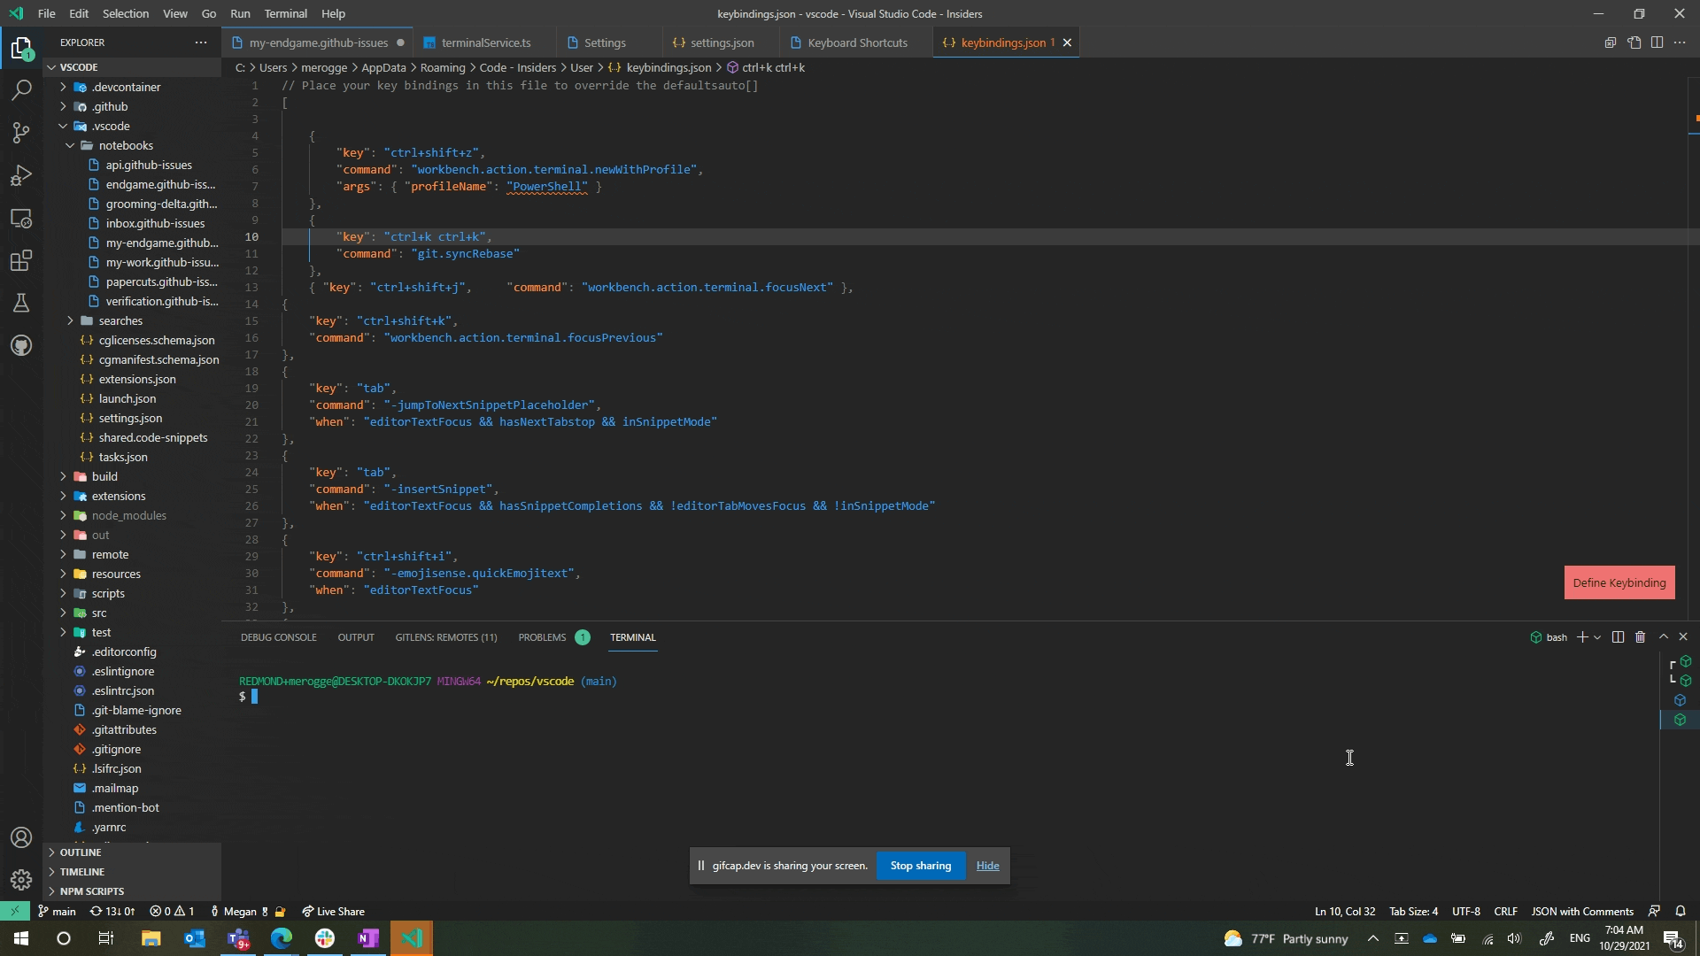This screenshot has height=956, width=1700.
Task: Split the active bash terminal
Action: pyautogui.click(x=1618, y=636)
